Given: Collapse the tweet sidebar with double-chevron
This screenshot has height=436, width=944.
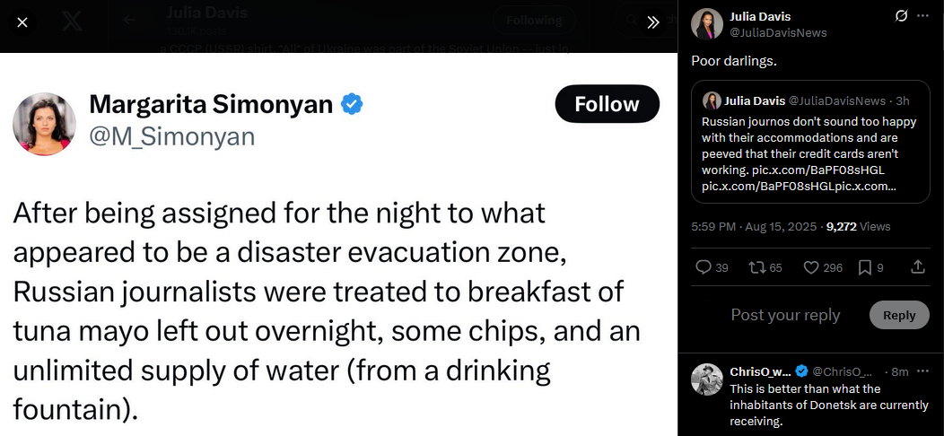Looking at the screenshot, I should click(x=653, y=22).
